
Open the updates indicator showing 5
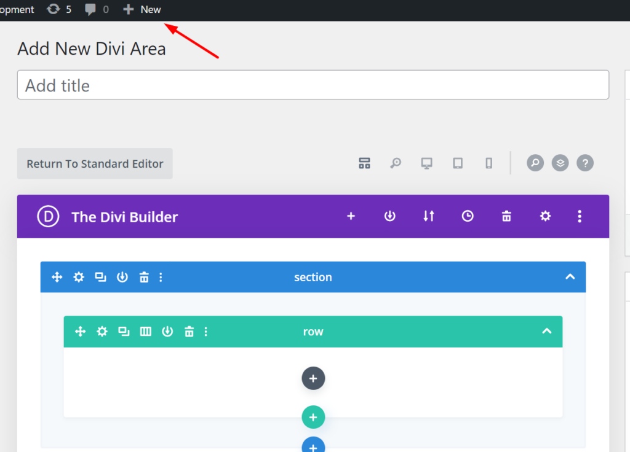59,9
